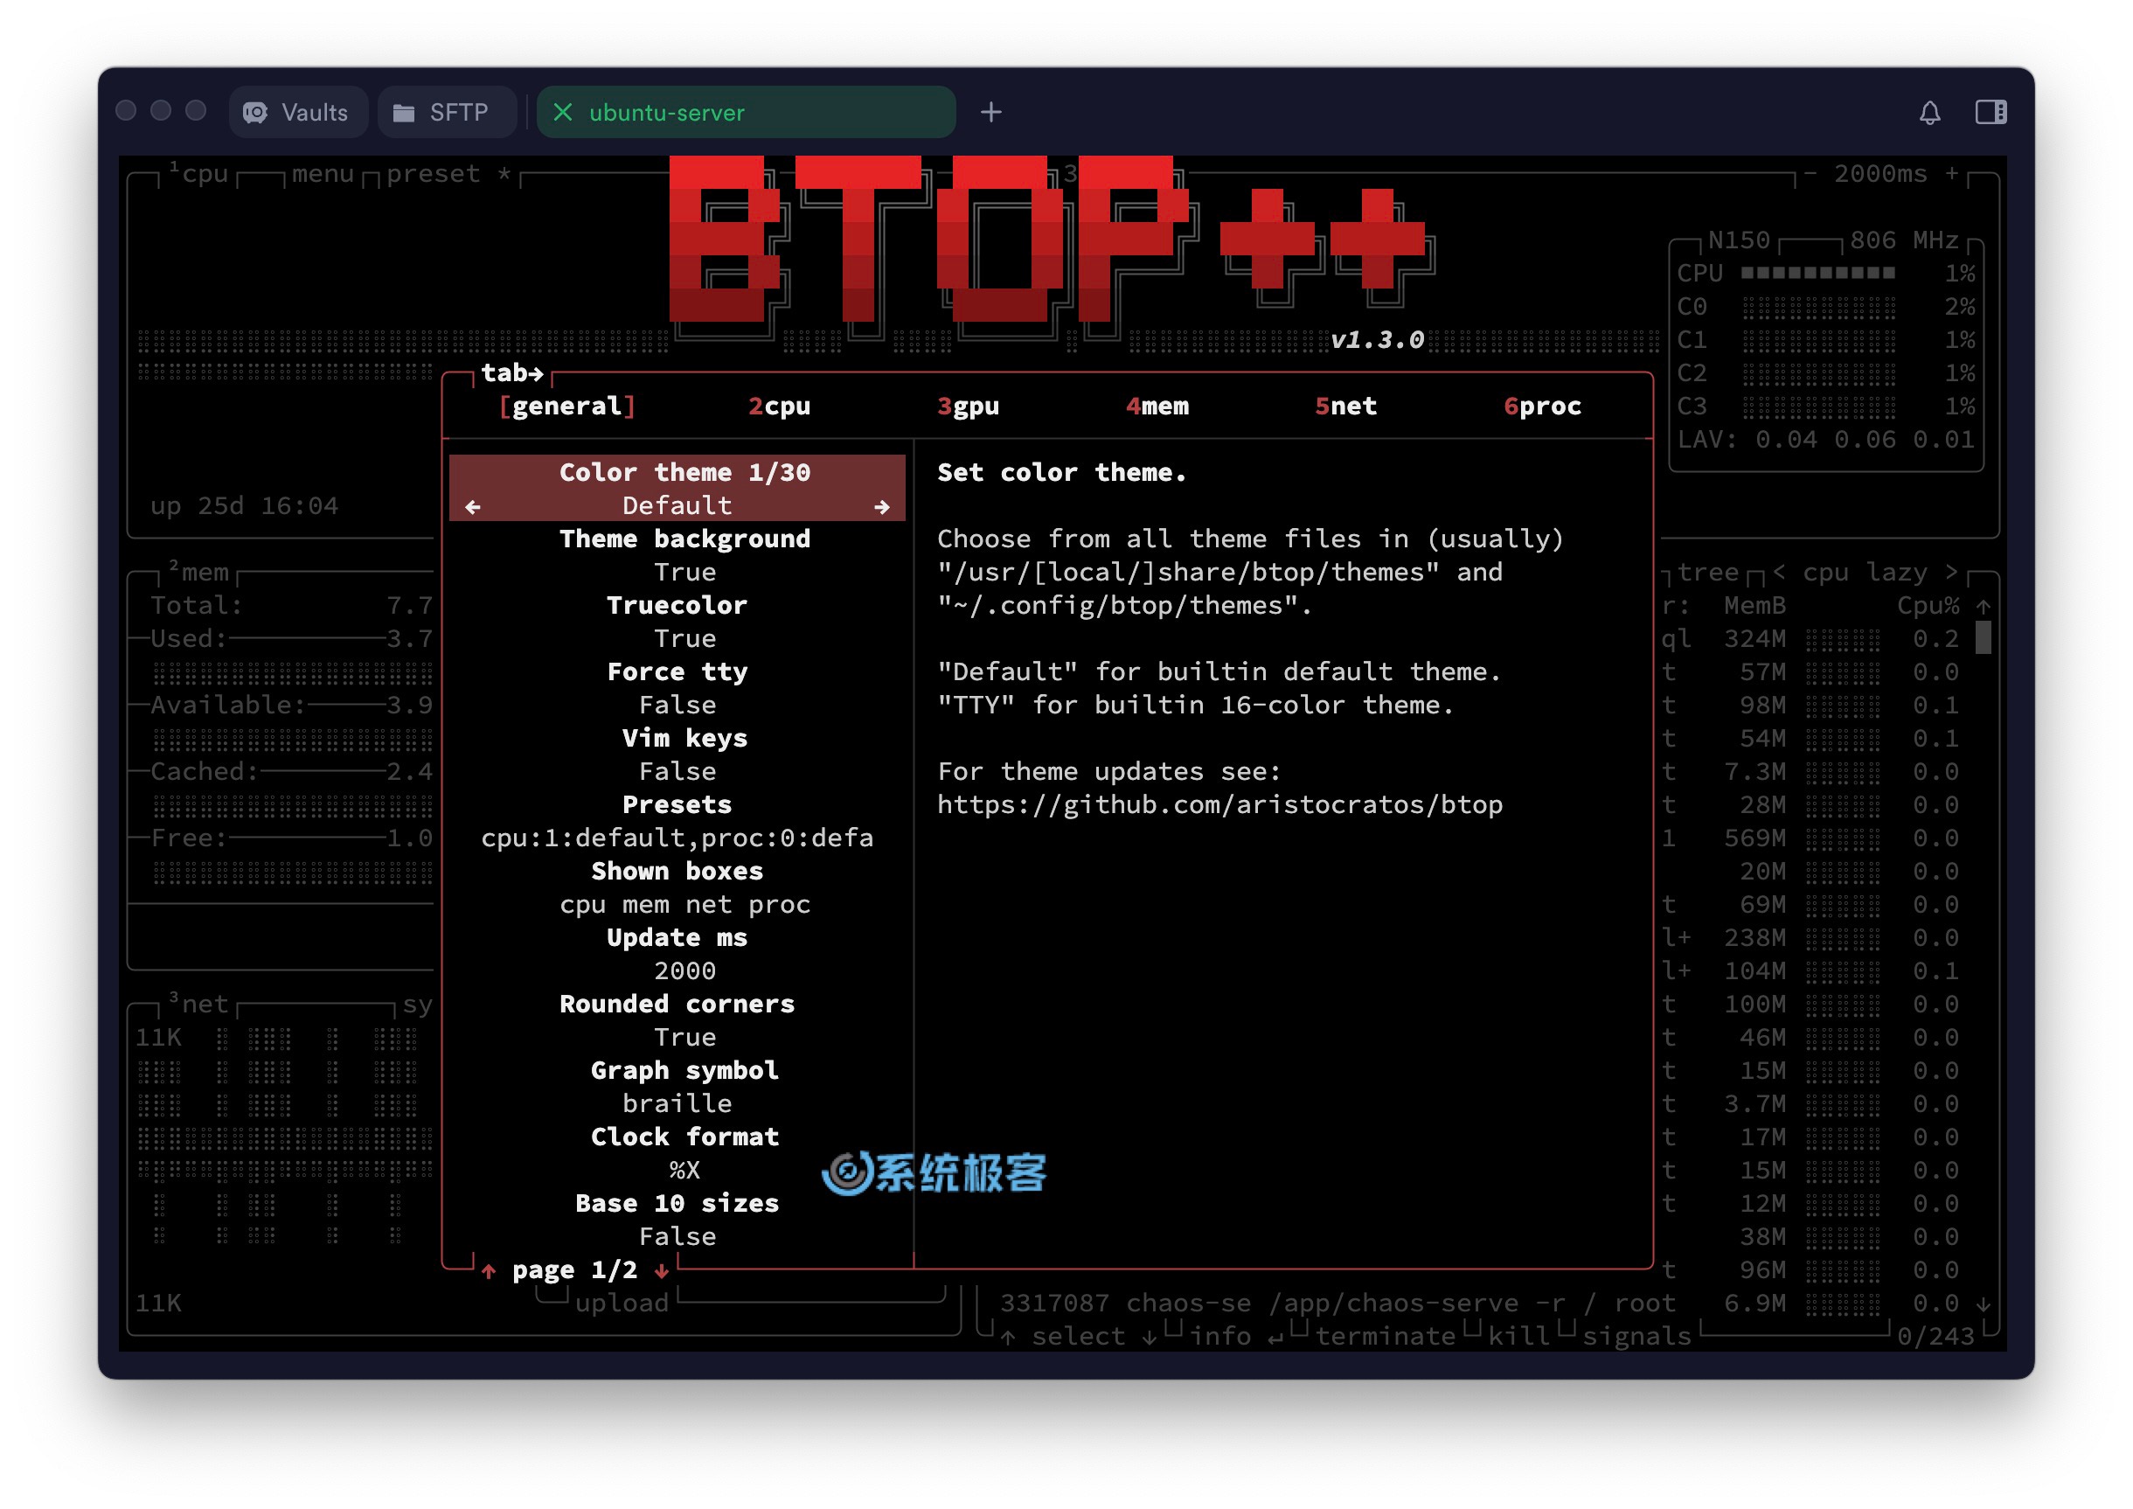Add a new tab with the plus icon
Image resolution: width=2133 pixels, height=1509 pixels.
click(991, 113)
